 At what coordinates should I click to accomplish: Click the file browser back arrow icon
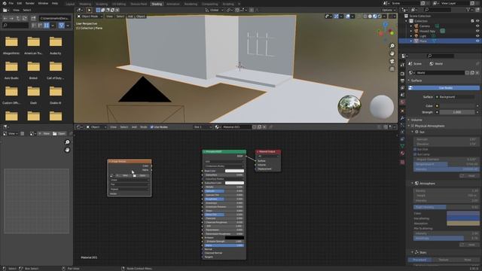pyautogui.click(x=5, y=18)
